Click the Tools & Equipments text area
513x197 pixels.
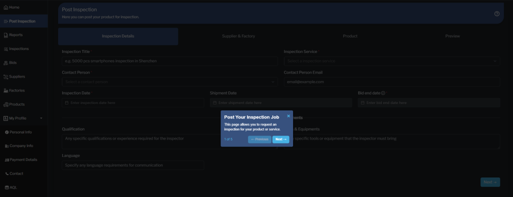point(392,142)
